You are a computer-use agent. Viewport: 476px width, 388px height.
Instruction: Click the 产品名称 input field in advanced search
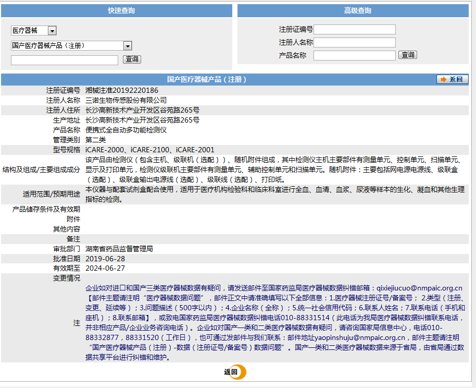click(x=355, y=55)
